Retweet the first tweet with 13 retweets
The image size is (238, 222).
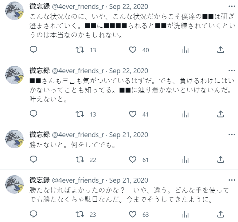click(x=80, y=50)
